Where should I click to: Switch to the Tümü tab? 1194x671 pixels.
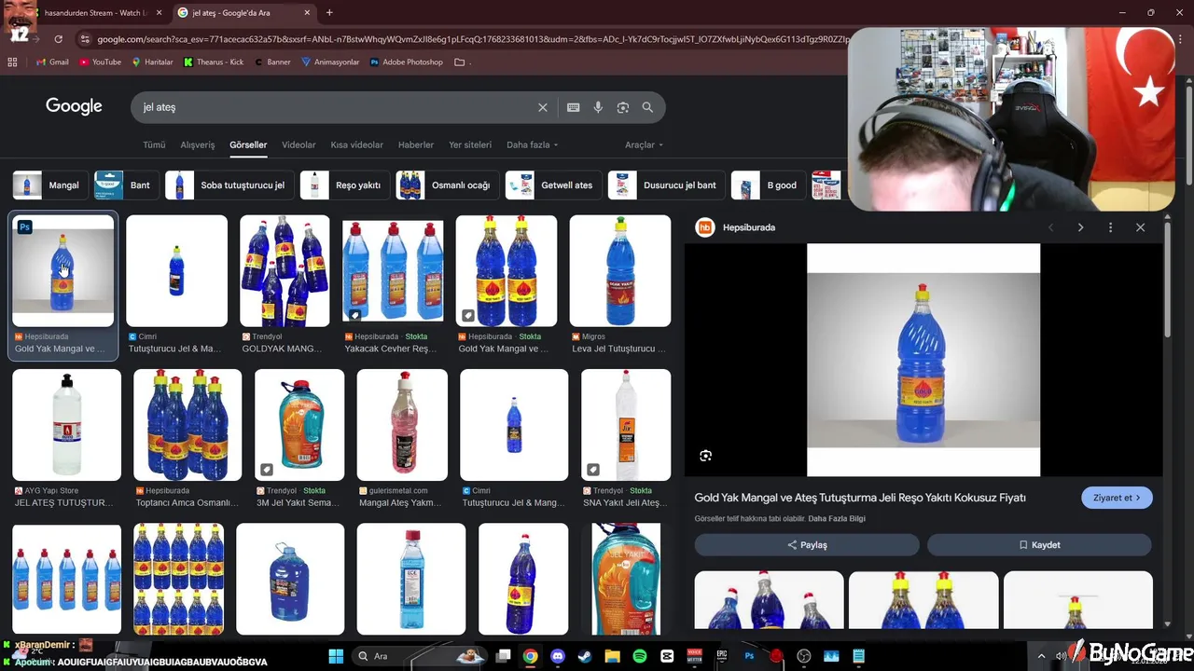pos(154,145)
